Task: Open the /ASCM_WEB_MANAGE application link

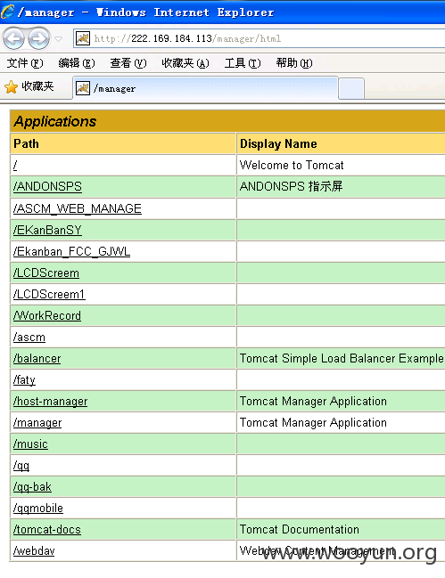Action: point(78,208)
